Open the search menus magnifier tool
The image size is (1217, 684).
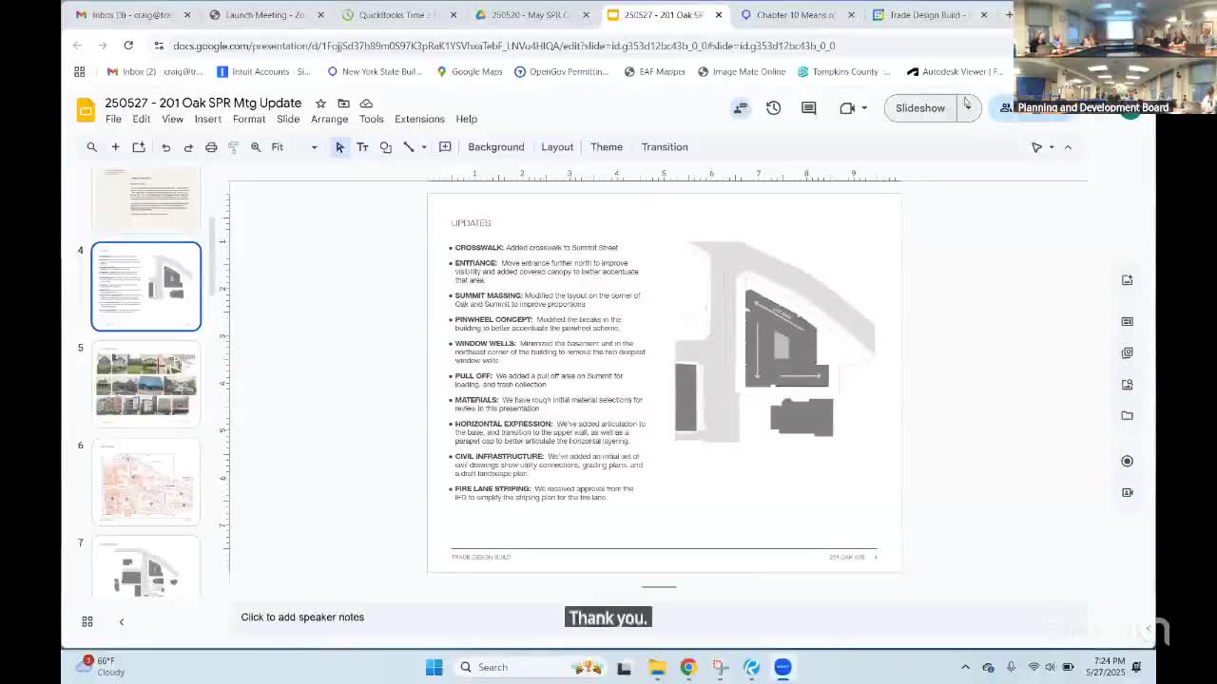click(91, 147)
